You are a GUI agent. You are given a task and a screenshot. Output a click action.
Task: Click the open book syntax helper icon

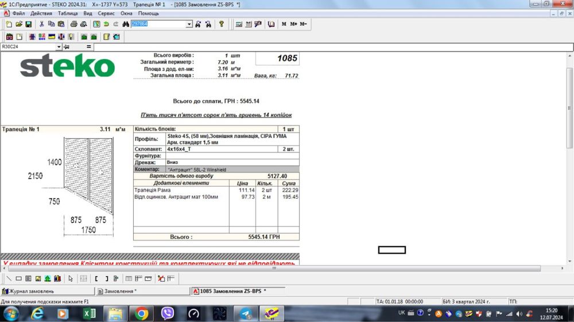[x=272, y=24]
